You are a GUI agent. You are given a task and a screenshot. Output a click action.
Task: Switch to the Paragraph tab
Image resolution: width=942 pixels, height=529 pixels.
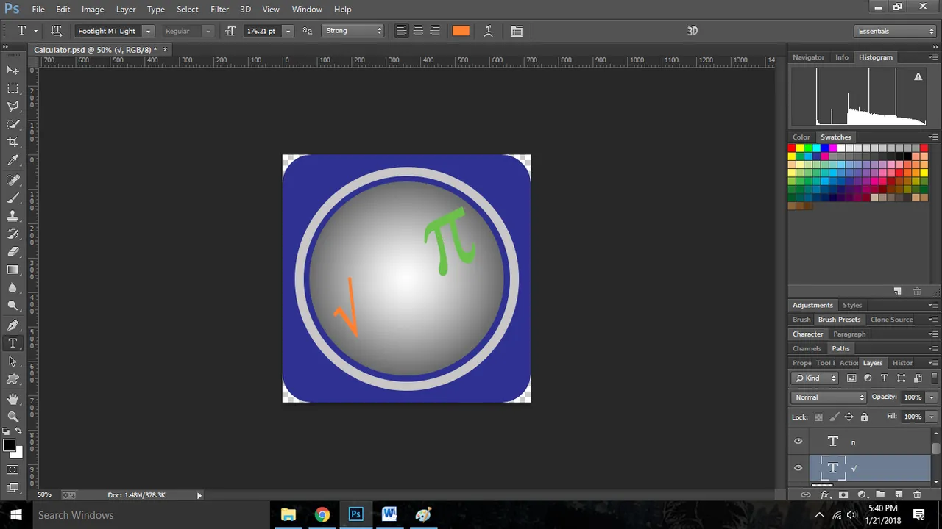849,334
